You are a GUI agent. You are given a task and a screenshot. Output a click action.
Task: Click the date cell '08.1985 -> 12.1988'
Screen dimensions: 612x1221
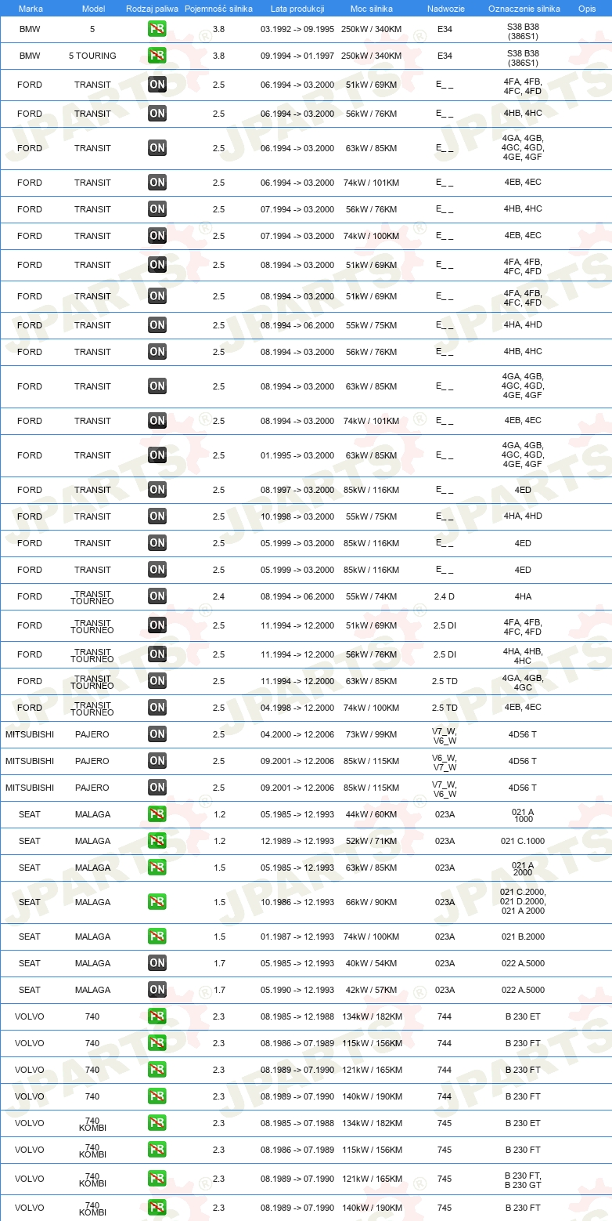point(297,1016)
